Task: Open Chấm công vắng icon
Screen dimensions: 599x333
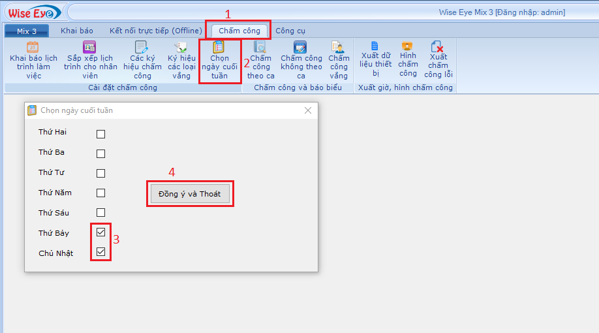Action: pos(338,48)
